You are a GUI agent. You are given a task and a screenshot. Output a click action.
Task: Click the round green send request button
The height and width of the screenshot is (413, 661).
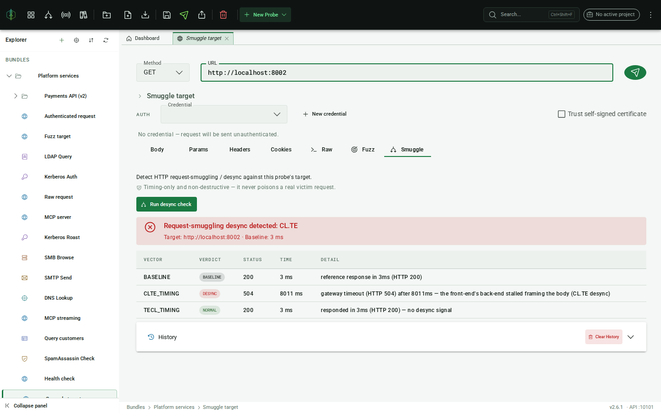tap(635, 73)
